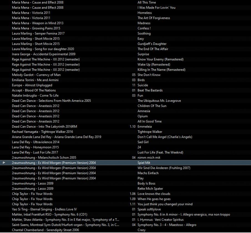The width and height of the screenshot is (251, 233).
Task: Select 'Wake Up (Remastered)' track
Action: [x=154, y=65]
